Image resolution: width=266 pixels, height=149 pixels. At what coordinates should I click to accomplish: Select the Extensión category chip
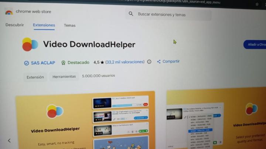(35, 77)
